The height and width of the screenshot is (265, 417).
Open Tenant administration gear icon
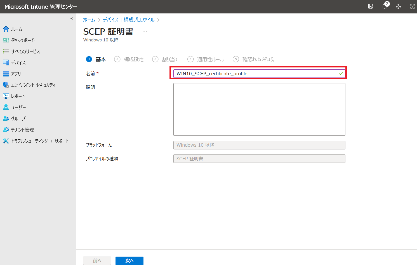pos(6,130)
